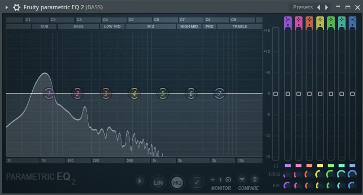Click the COMPARE up-down swap button
Viewport: 363px width, 195px height.
pyautogui.click(x=255, y=179)
